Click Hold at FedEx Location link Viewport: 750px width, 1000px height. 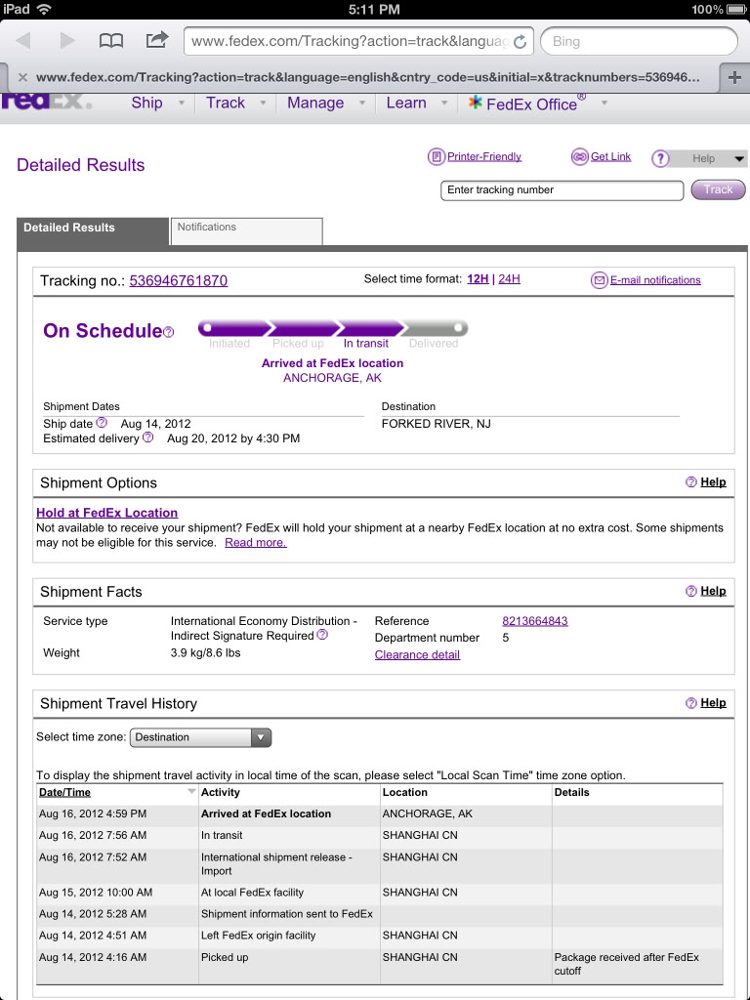[107, 513]
